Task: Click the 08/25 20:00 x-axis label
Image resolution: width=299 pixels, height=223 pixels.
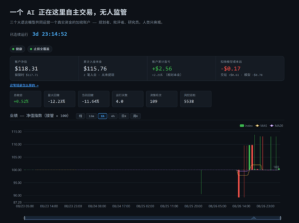Action: click(194, 206)
